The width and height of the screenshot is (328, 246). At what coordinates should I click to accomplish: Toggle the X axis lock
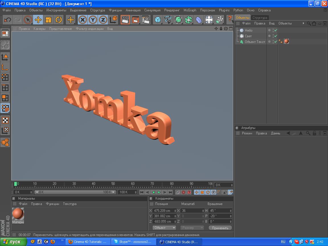(x=83, y=20)
